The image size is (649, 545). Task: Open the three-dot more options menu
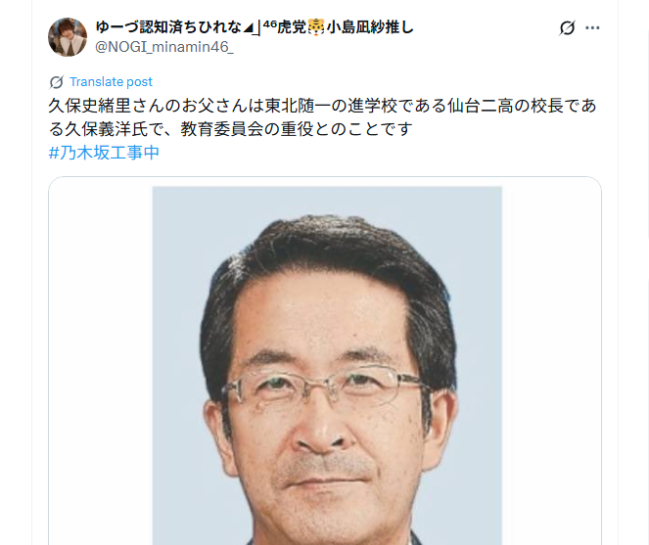(592, 27)
